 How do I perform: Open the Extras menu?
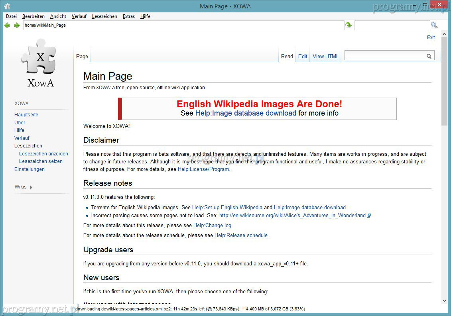[128, 16]
